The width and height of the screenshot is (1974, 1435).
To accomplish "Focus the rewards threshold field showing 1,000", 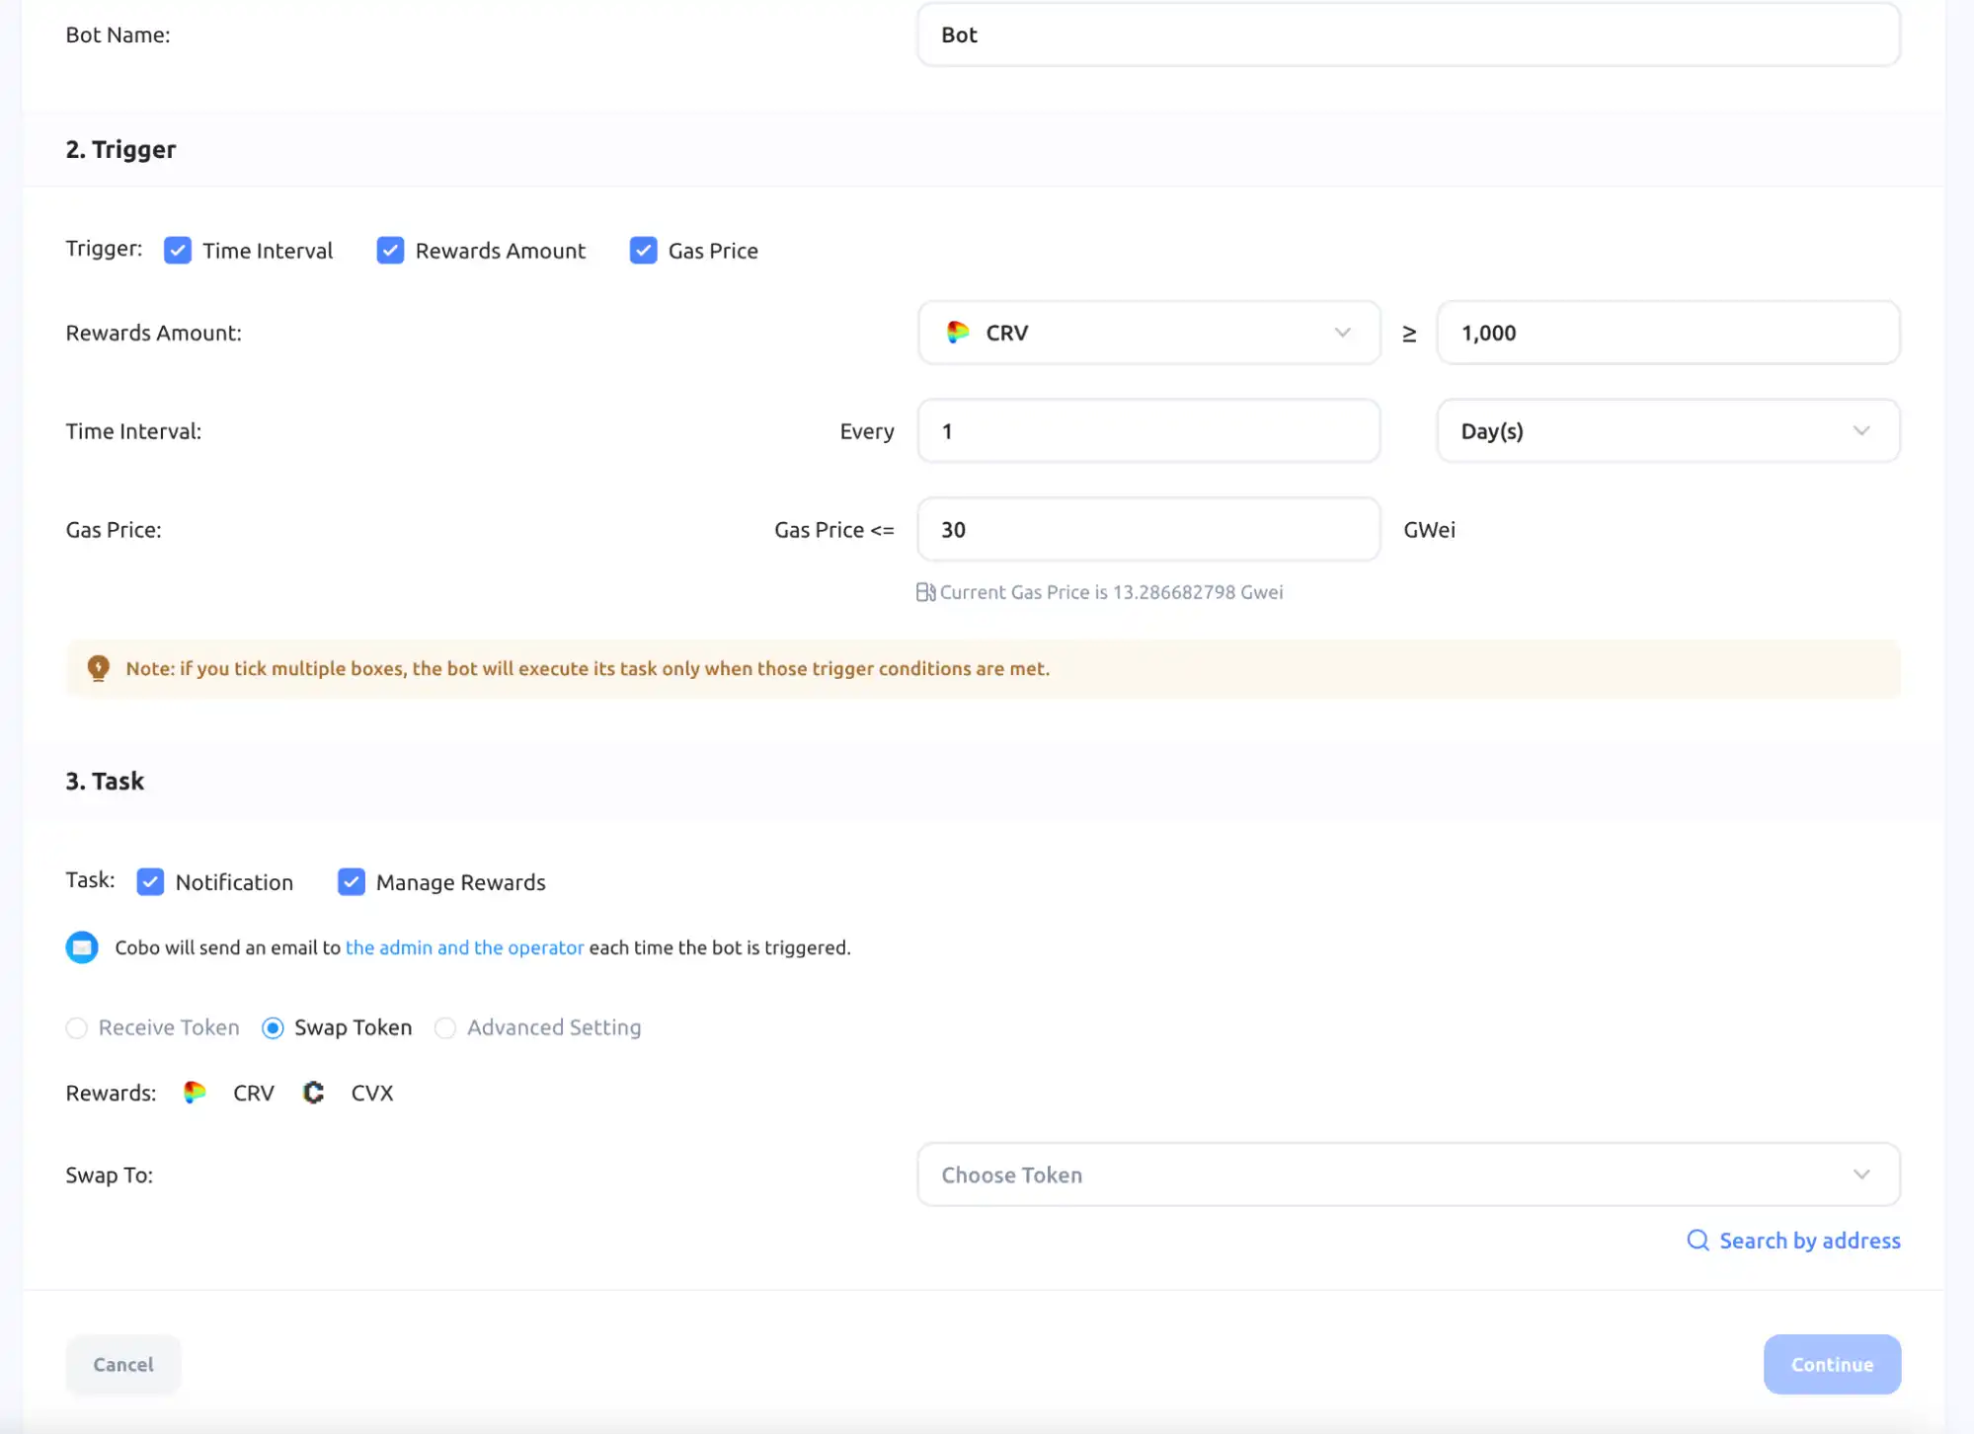I will tap(1668, 333).
